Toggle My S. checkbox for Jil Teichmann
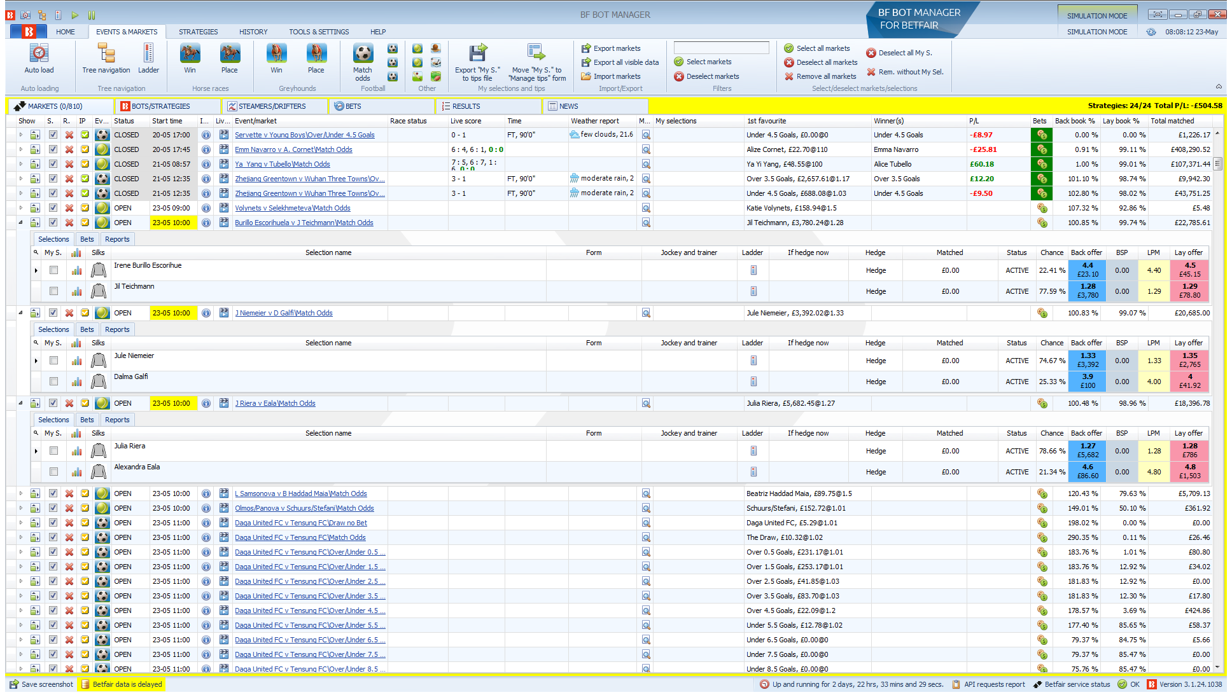 [x=53, y=291]
